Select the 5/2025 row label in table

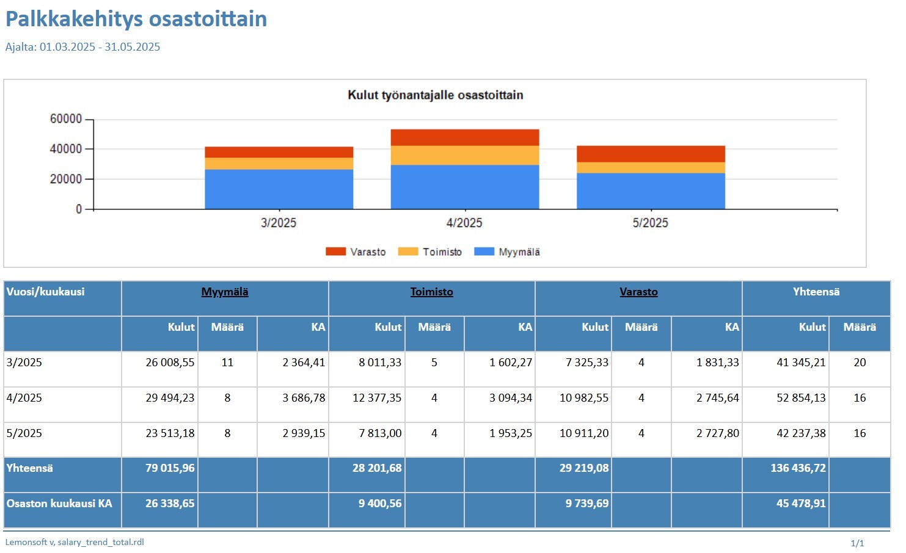(x=24, y=433)
